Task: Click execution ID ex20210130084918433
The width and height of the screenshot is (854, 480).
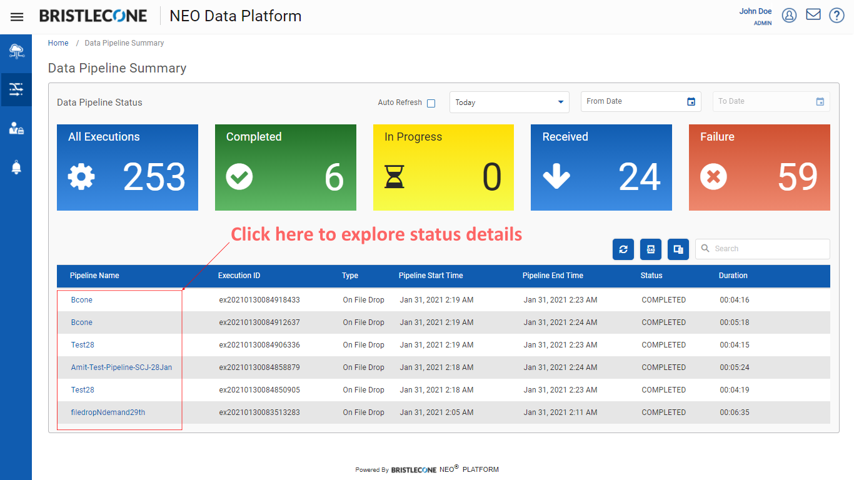Action: point(259,300)
